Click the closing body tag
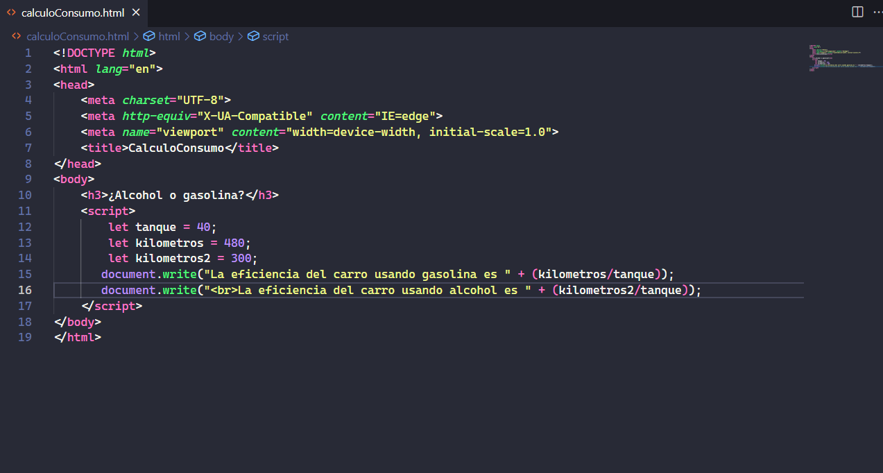This screenshot has height=473, width=883. (x=78, y=322)
